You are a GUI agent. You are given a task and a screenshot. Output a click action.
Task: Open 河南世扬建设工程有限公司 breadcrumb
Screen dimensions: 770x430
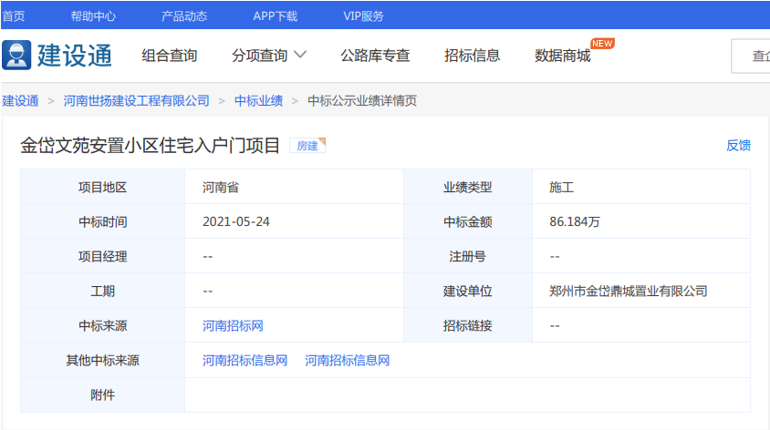pos(137,101)
